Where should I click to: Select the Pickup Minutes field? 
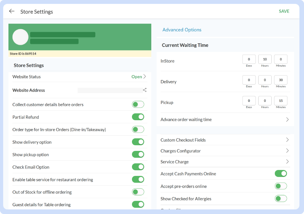281,101
